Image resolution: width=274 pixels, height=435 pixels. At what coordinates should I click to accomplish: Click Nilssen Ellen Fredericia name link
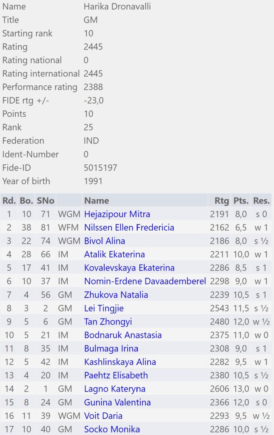pyautogui.click(x=129, y=228)
